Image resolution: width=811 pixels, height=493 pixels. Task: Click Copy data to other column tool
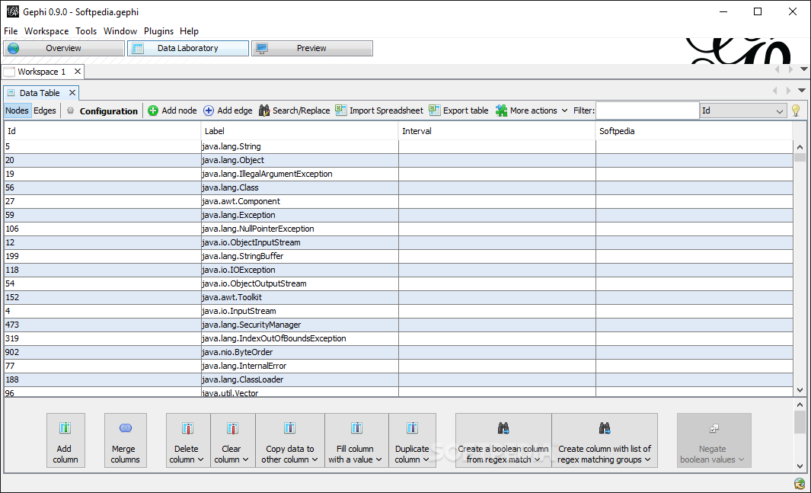289,440
